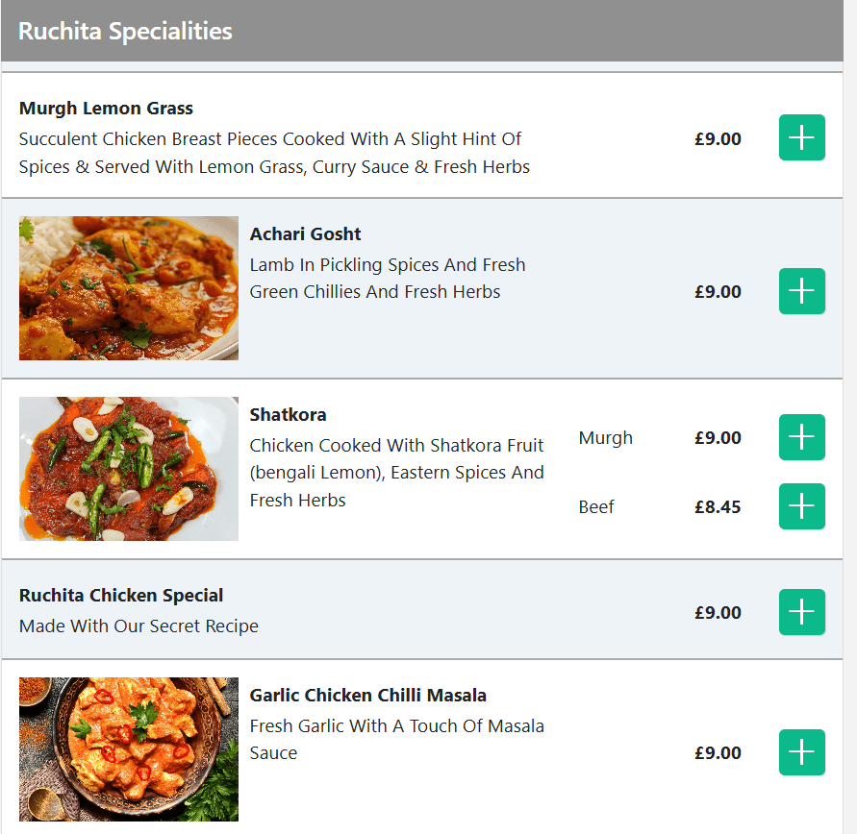Add Murgh Shatkora to the order
Viewport: 857px width, 834px height.
coord(801,437)
